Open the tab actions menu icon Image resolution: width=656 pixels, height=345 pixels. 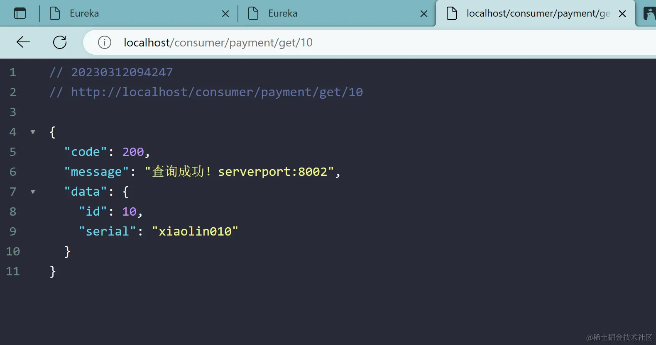click(x=20, y=13)
